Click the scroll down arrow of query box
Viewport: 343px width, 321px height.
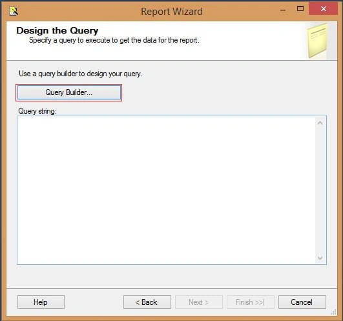320,258
